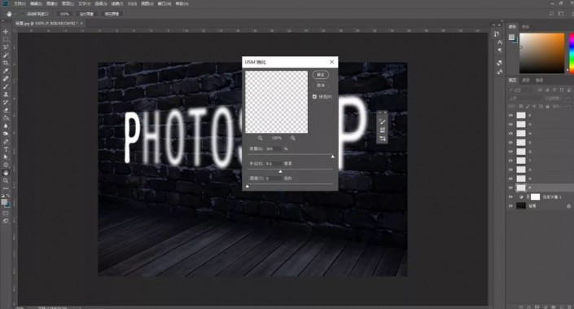The image size is (574, 309).
Task: Open the Paragraph panel icon
Action: pos(500,51)
